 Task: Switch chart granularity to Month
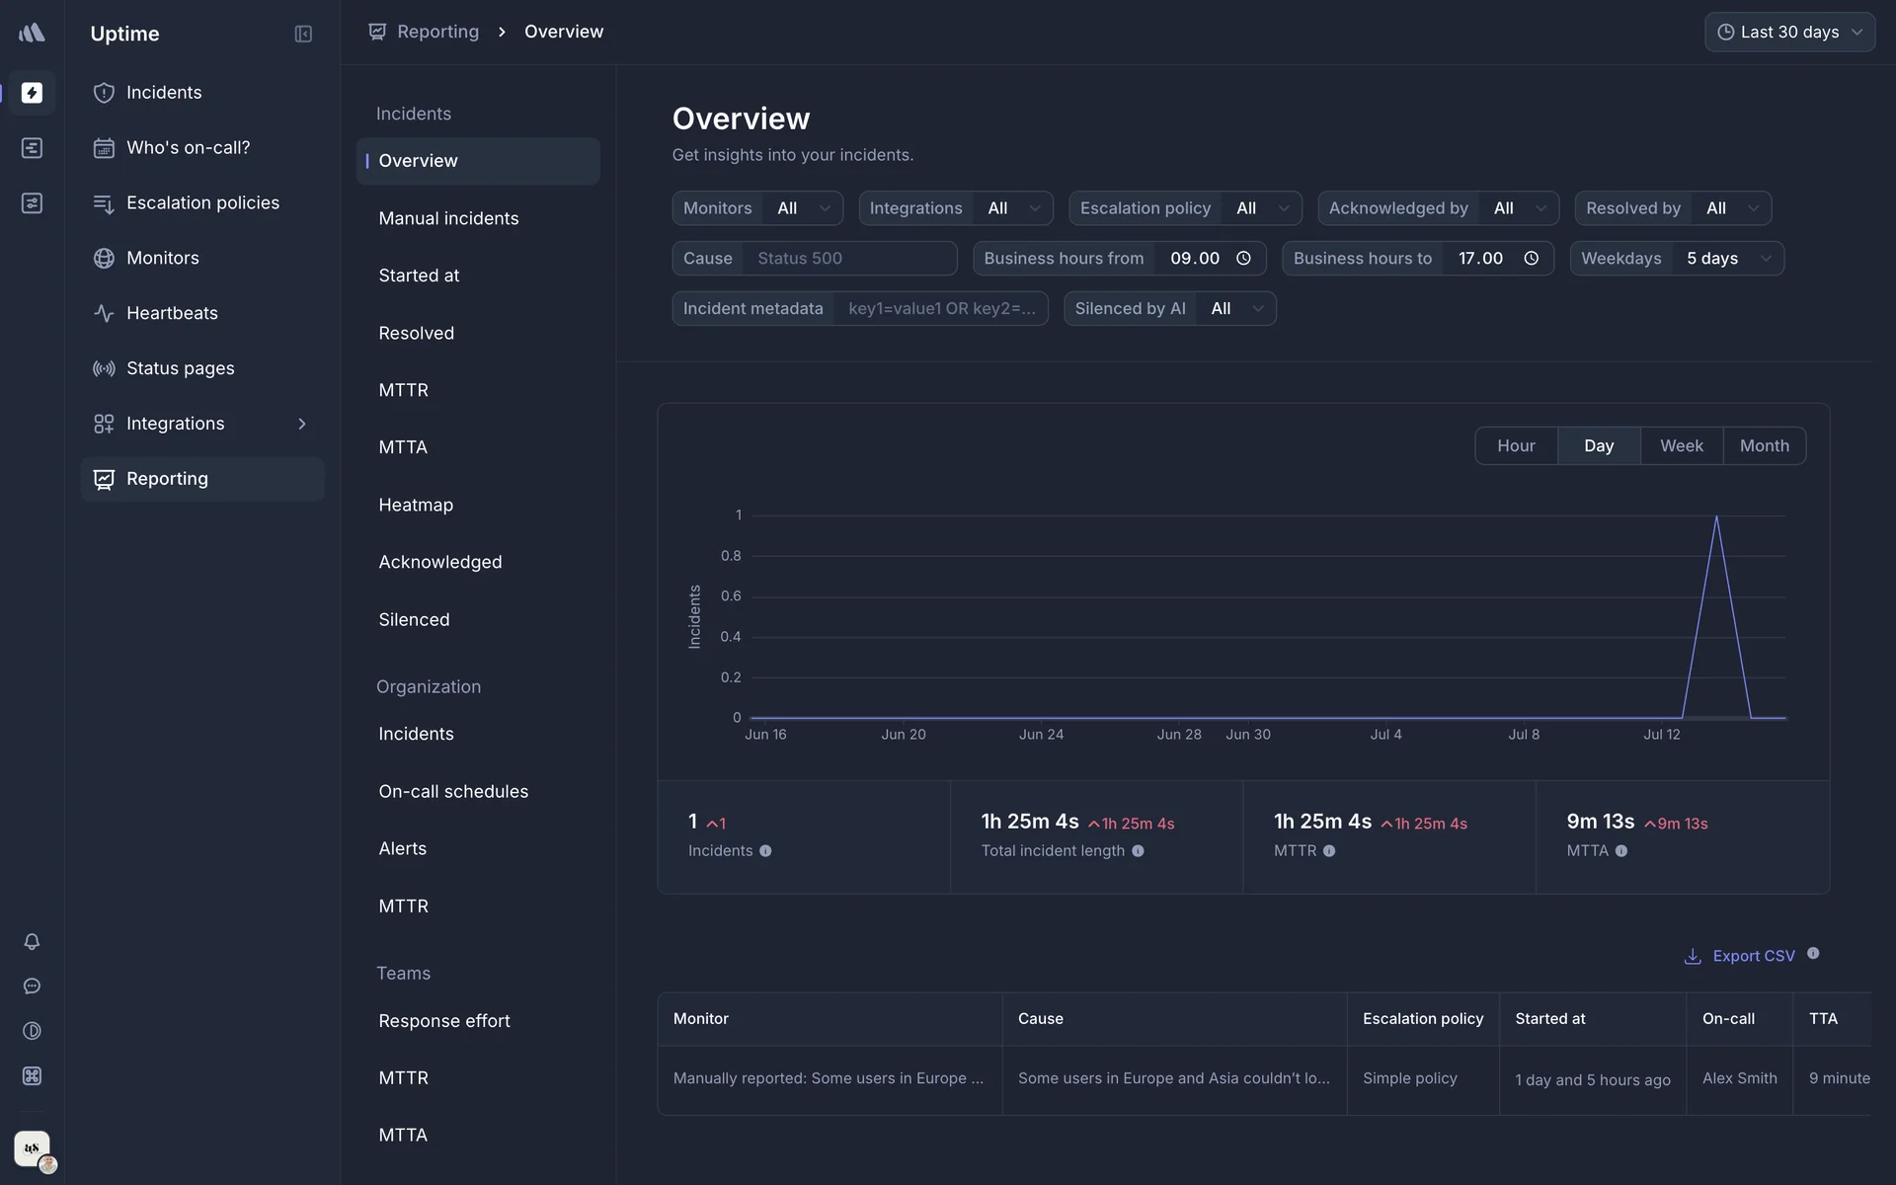tap(1764, 446)
